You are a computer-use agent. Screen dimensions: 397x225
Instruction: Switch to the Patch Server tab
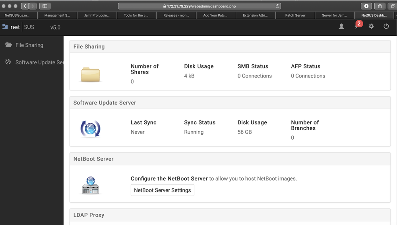(295, 15)
